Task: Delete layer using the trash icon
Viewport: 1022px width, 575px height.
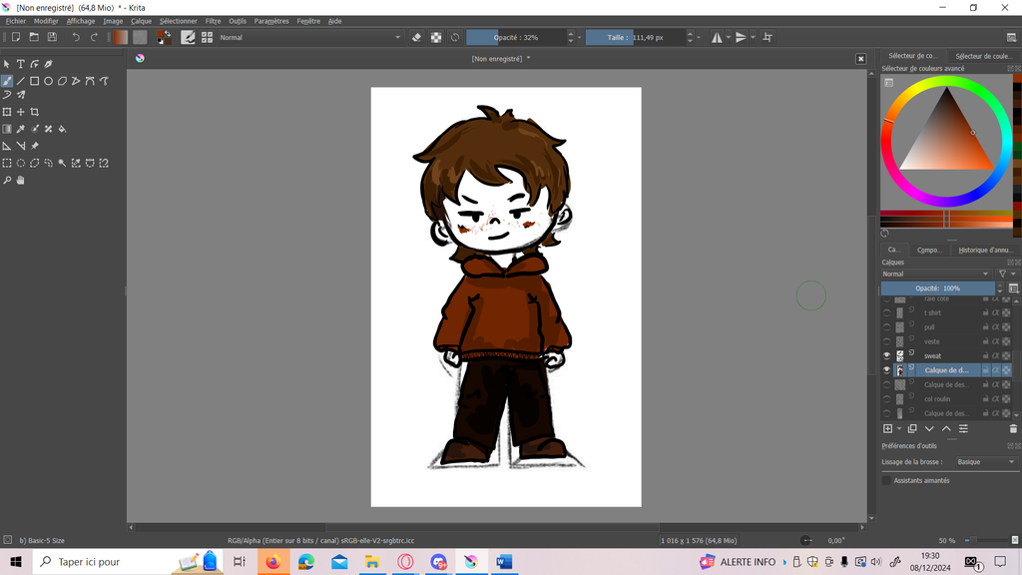Action: pyautogui.click(x=1013, y=428)
